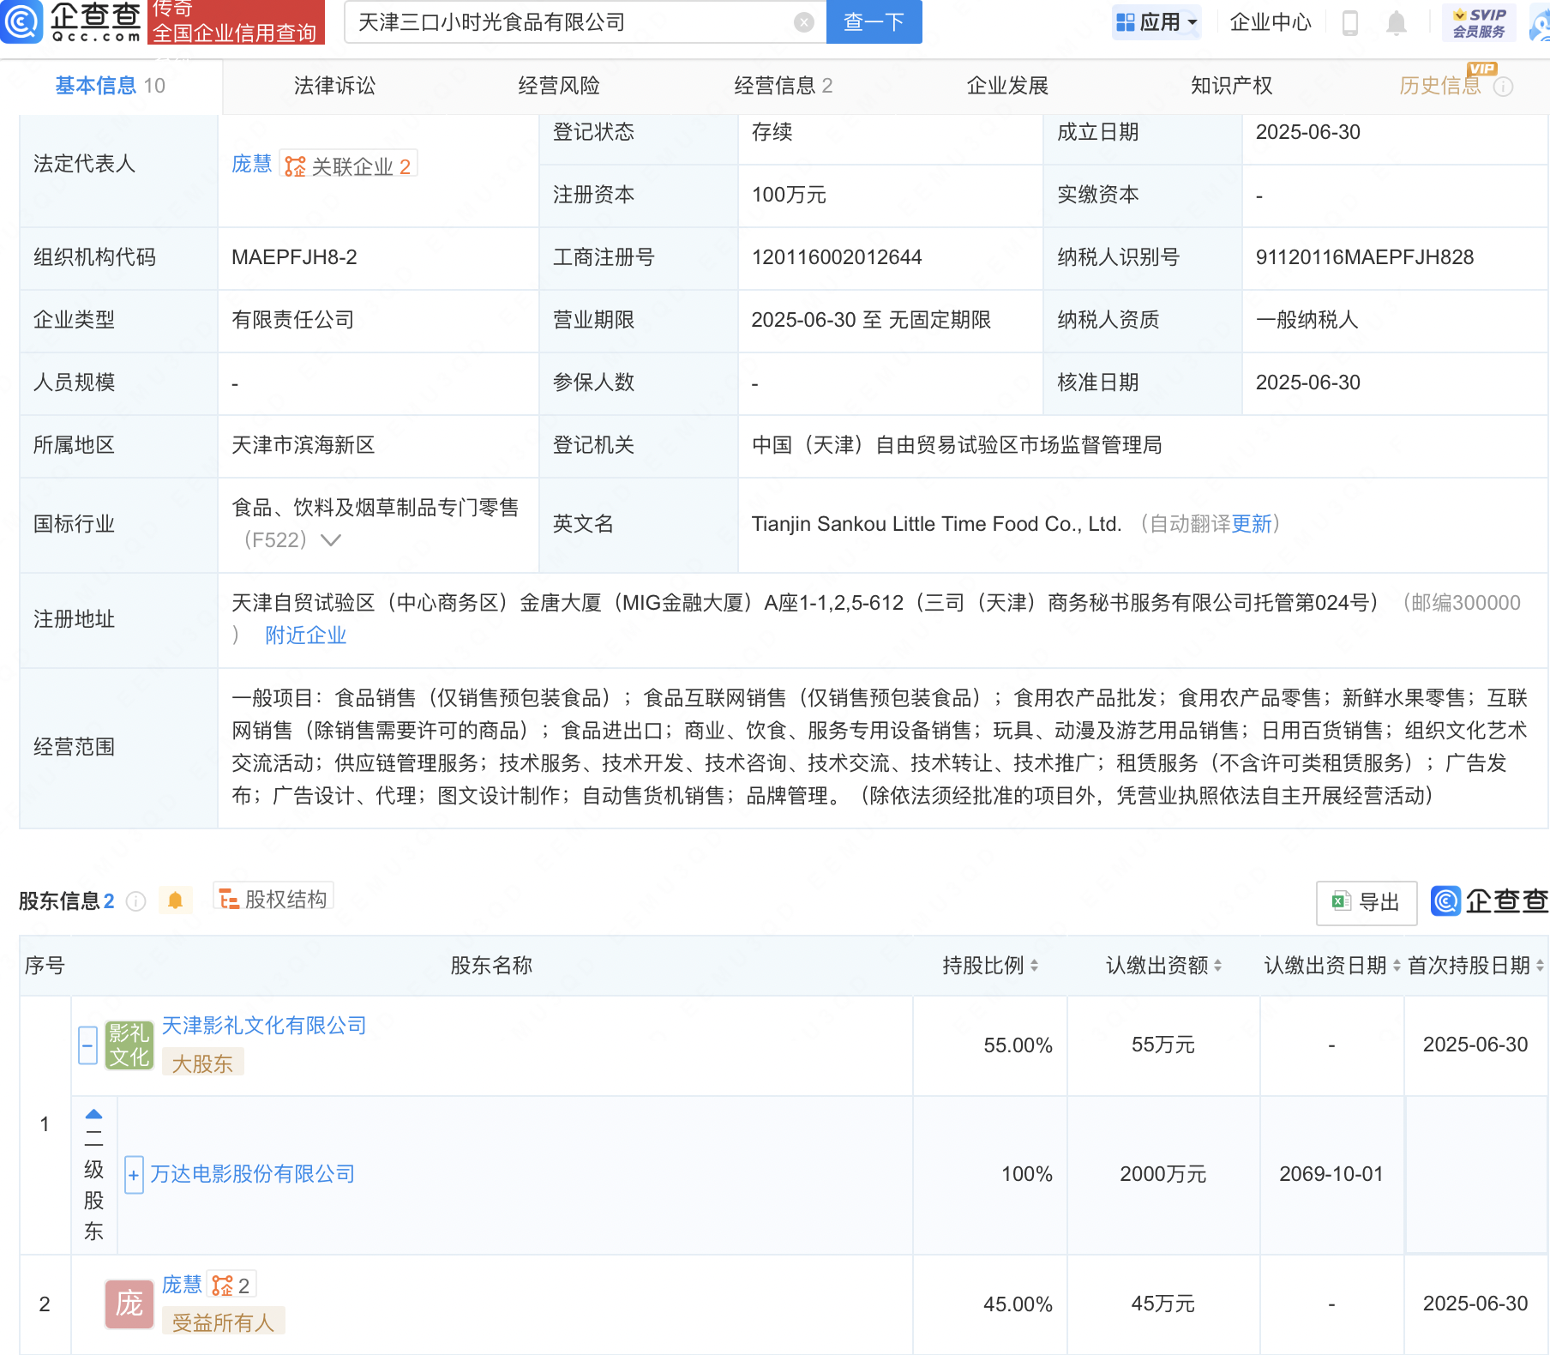Click info icon next to 股东信息
This screenshot has width=1550, height=1355.
click(x=135, y=901)
